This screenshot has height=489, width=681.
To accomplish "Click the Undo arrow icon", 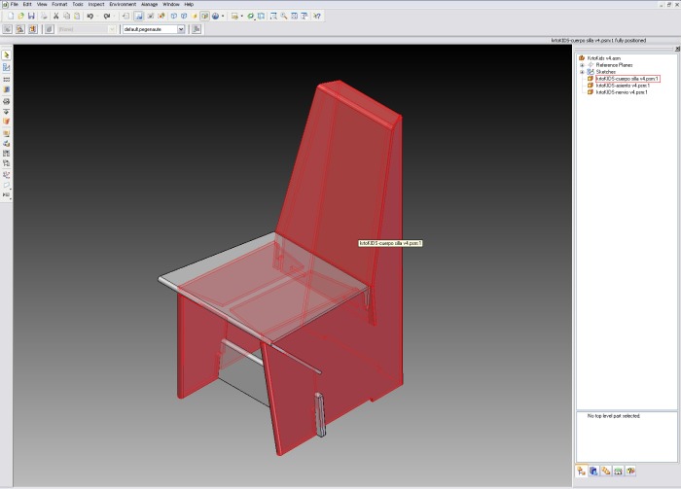I will pyautogui.click(x=90, y=17).
